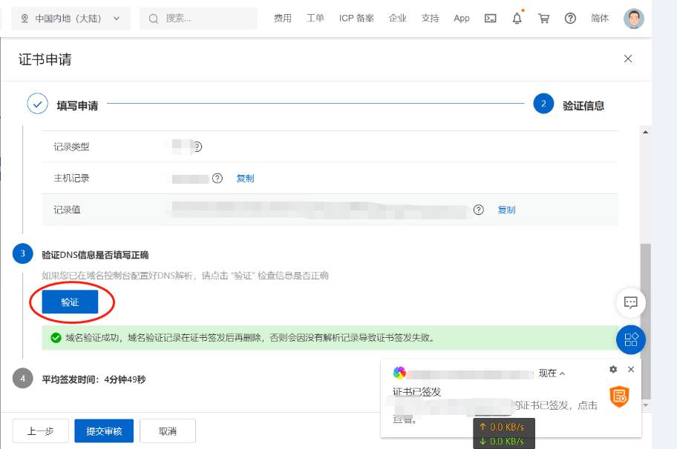Open the user avatar menu
The height and width of the screenshot is (449, 677).
633,19
